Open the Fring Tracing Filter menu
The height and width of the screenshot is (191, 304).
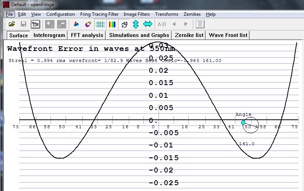click(x=99, y=14)
